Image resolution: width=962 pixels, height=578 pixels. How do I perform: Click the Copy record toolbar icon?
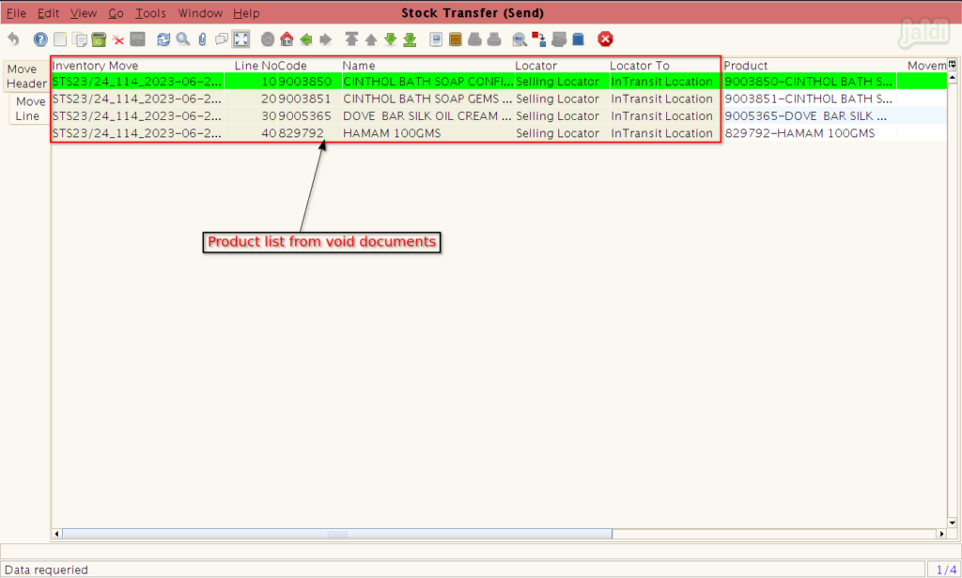click(80, 39)
